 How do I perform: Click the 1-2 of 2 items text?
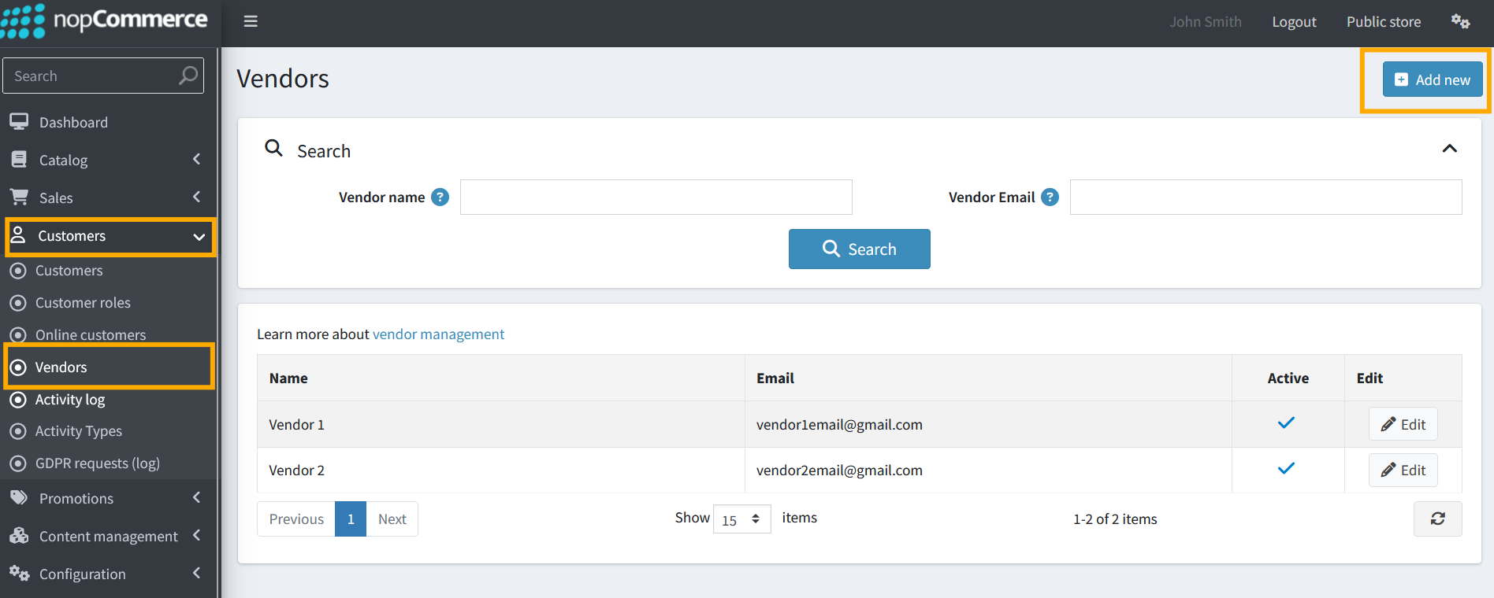coord(1115,519)
